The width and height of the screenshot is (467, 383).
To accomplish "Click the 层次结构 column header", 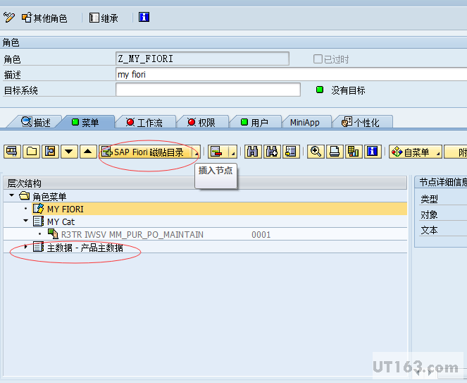I will point(205,183).
